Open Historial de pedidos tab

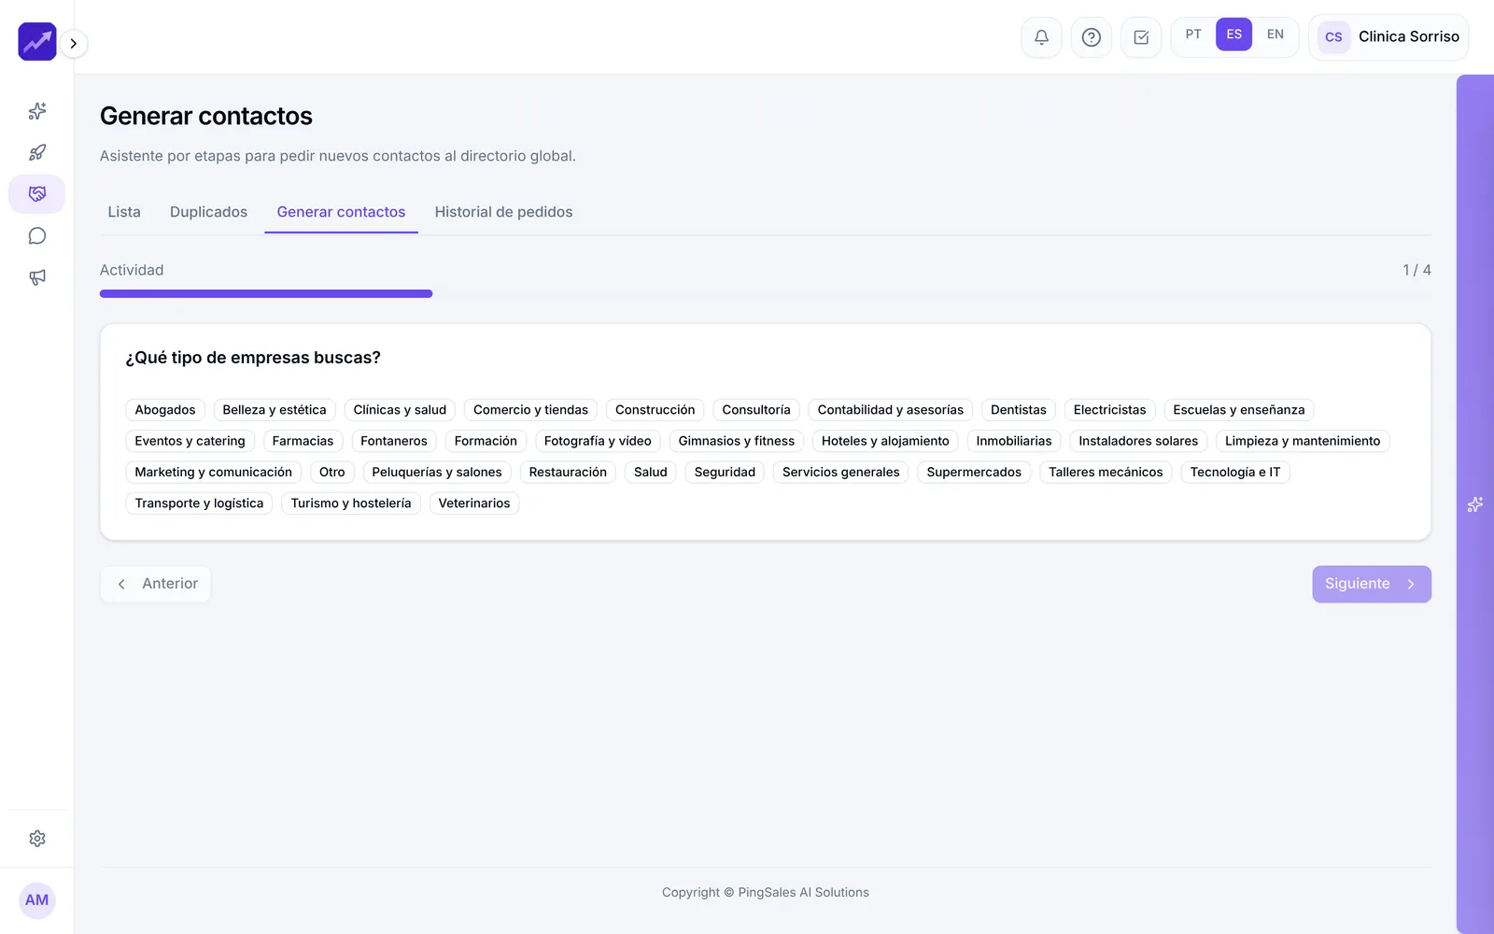[503, 212]
